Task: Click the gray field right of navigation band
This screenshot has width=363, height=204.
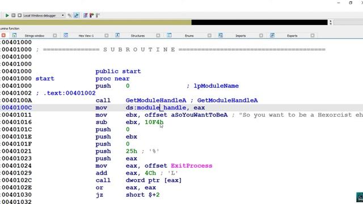Action: [348, 23]
